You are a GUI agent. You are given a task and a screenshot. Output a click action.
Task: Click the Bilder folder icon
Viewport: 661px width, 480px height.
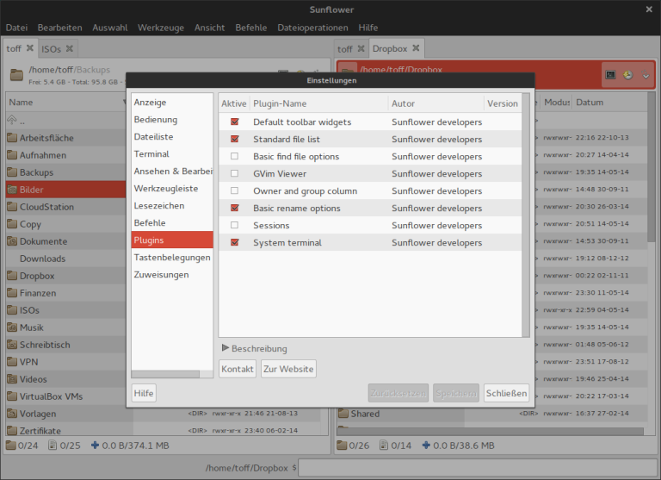(12, 190)
